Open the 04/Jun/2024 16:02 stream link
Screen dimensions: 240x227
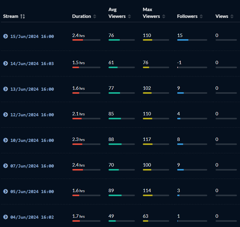coord(32,217)
